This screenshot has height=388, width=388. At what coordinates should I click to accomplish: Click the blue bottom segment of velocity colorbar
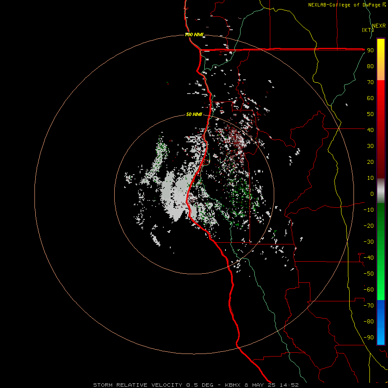[x=381, y=322]
